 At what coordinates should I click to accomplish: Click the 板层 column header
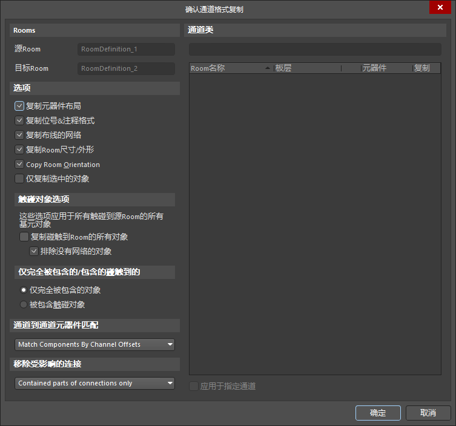point(306,68)
